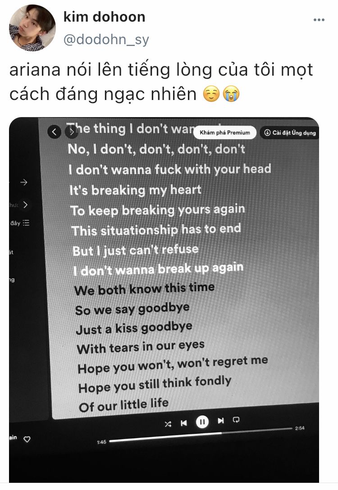Expand the sidebar section with the chevron
The height and width of the screenshot is (490, 338).
tap(25, 204)
